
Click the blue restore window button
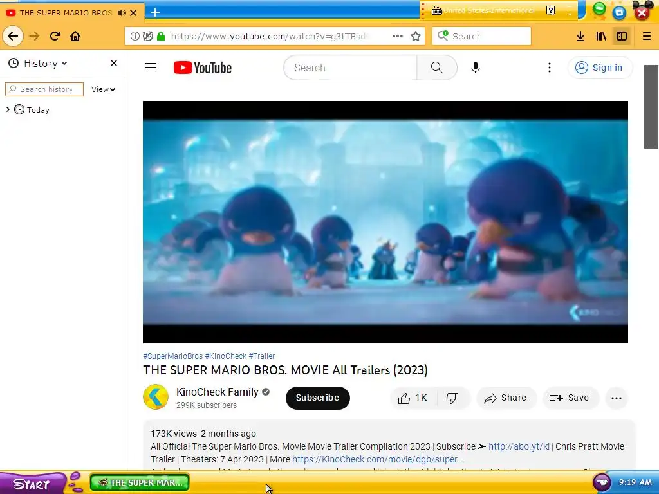[619, 13]
